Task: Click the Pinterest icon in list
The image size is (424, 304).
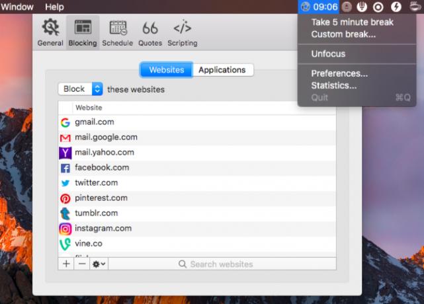Action: [x=65, y=198]
